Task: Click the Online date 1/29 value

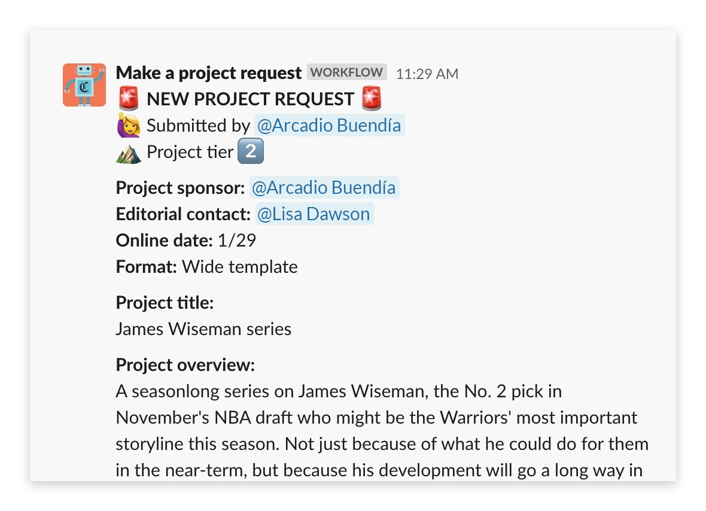Action: click(x=237, y=241)
